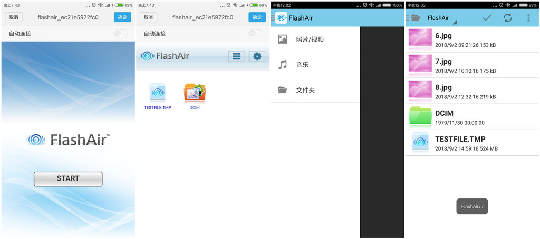The image size is (540, 239).
Task: Tap the FlashAir logo on the splash screen
Action: [x=68, y=140]
